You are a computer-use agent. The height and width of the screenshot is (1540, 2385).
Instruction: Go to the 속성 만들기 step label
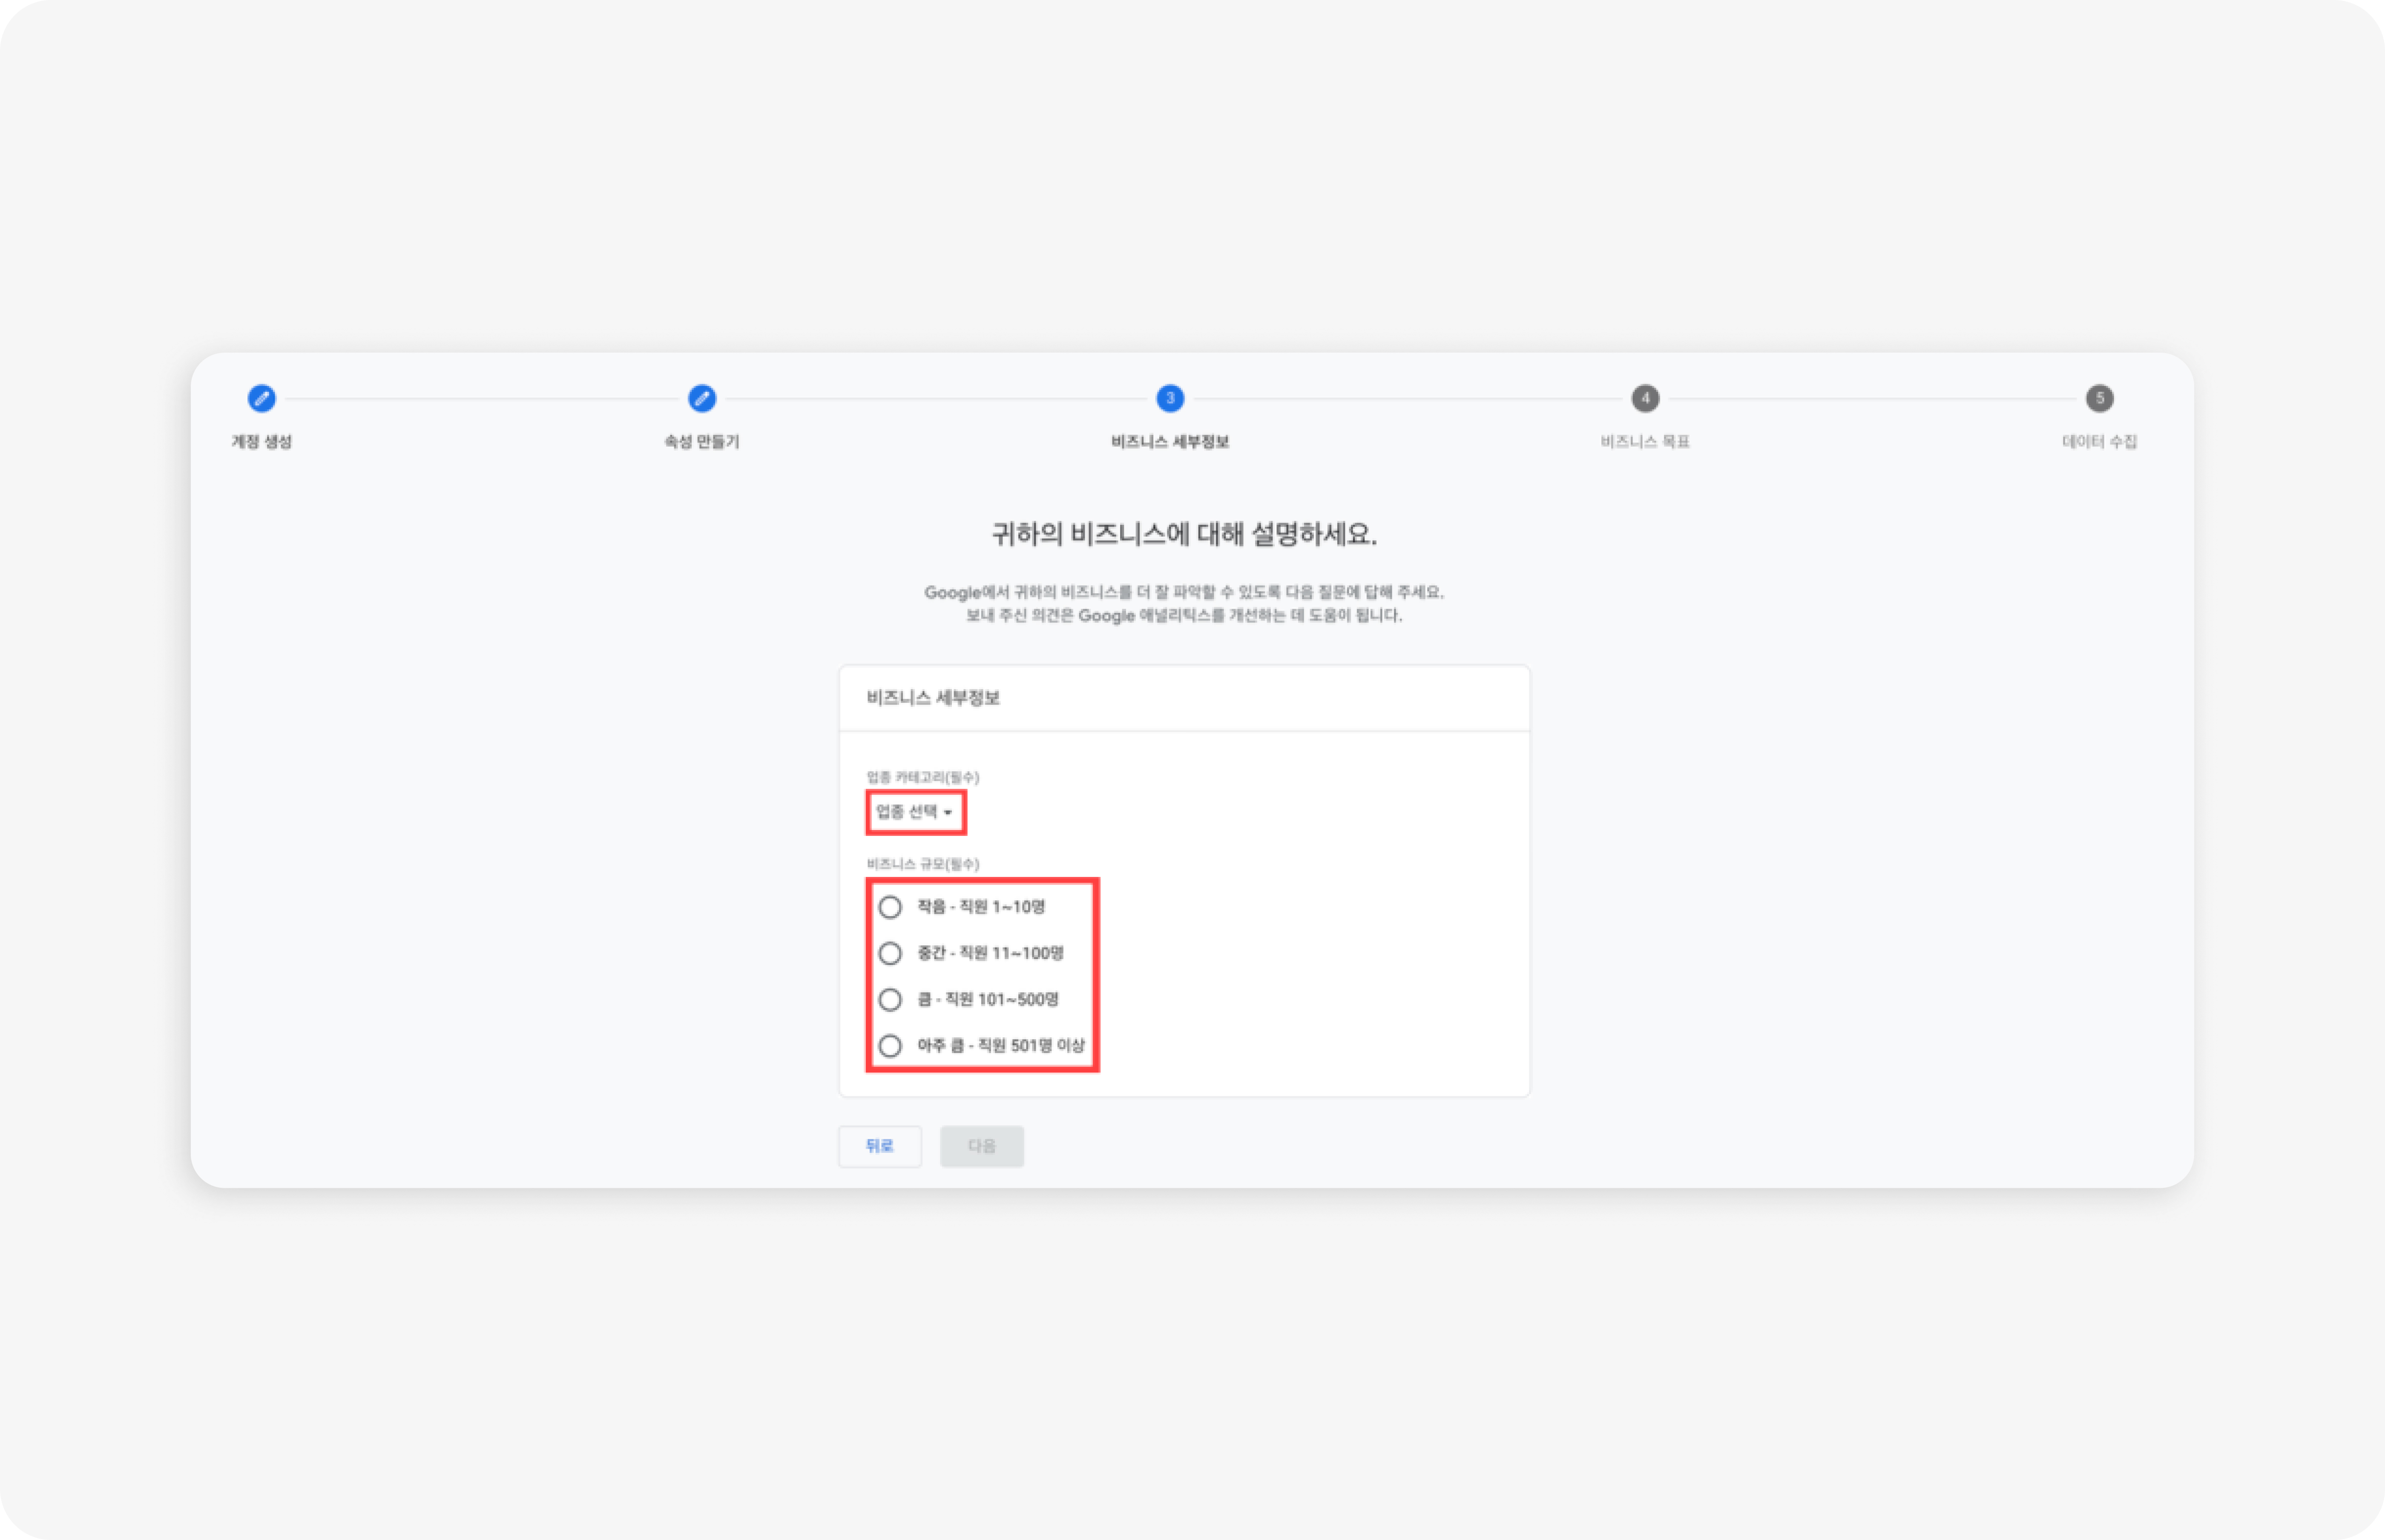702,442
